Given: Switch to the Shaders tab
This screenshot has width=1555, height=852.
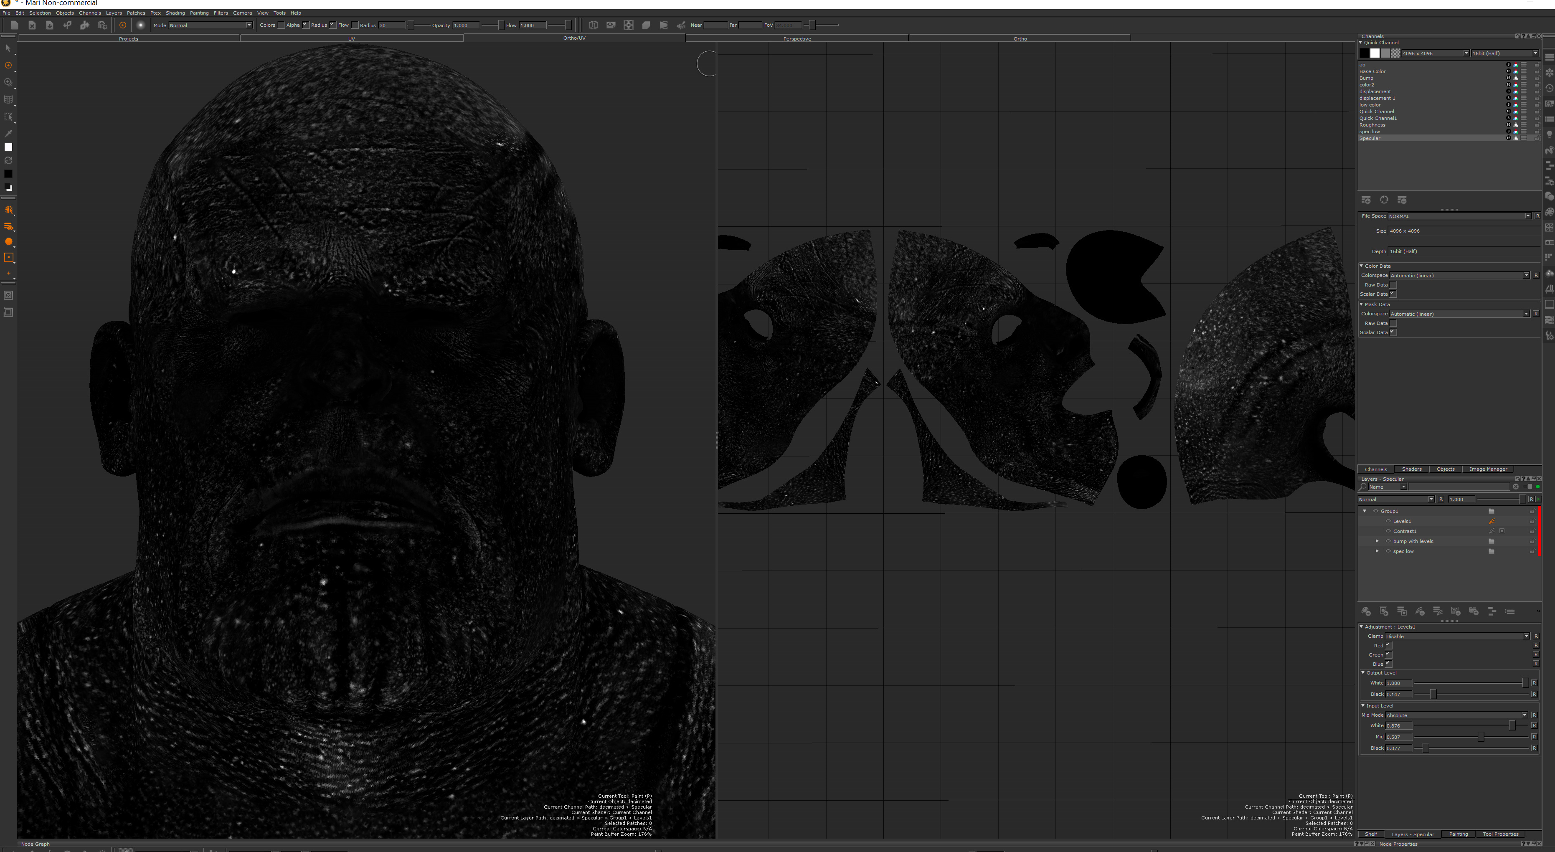Looking at the screenshot, I should click(x=1411, y=469).
